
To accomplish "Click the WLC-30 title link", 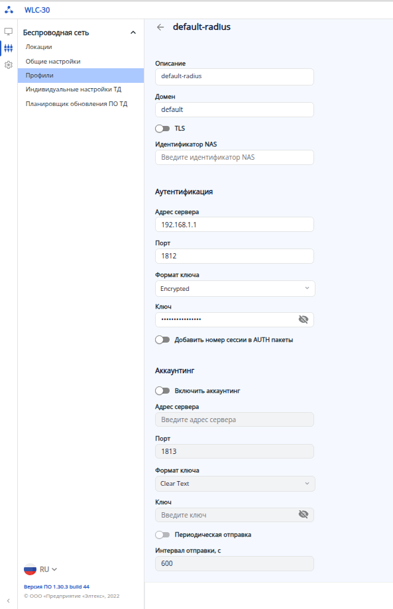I will tap(37, 10).
